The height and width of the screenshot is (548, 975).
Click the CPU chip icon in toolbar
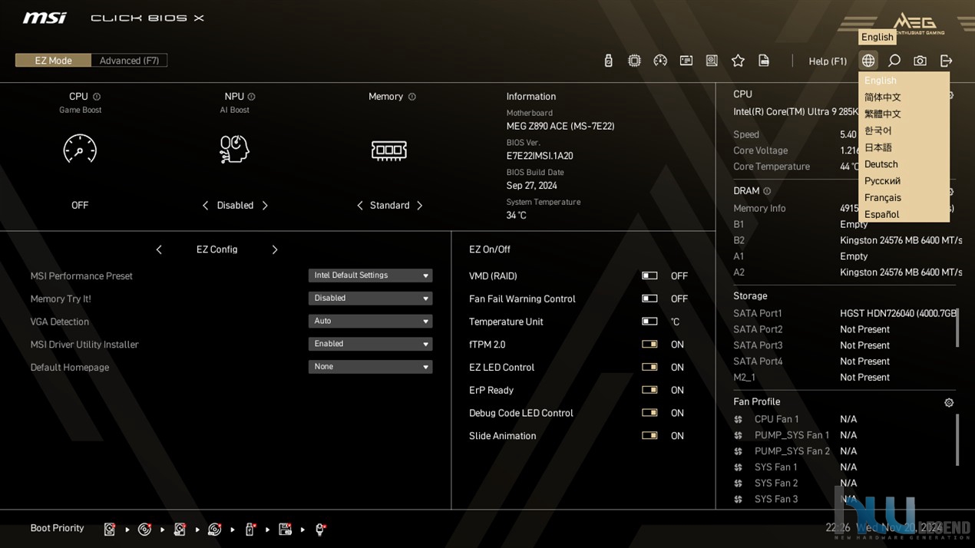634,61
